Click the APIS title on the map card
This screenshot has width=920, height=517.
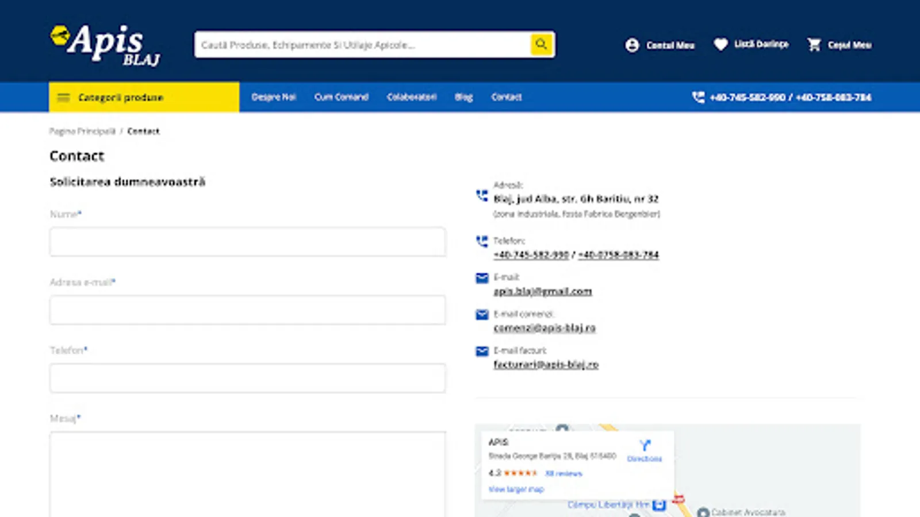tap(499, 442)
